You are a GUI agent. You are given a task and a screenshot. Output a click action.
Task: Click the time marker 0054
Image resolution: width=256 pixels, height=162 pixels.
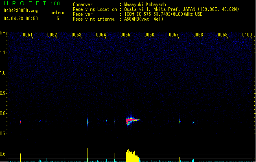(x=101, y=35)
